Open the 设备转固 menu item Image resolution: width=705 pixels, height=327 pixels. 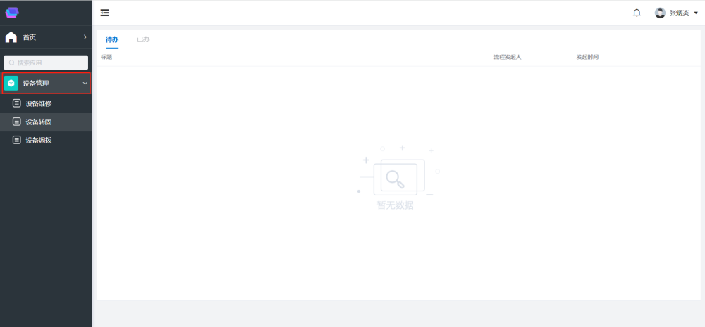(x=39, y=122)
